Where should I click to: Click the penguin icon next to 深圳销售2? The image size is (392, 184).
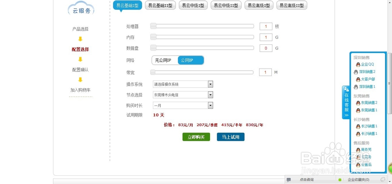click(356, 72)
